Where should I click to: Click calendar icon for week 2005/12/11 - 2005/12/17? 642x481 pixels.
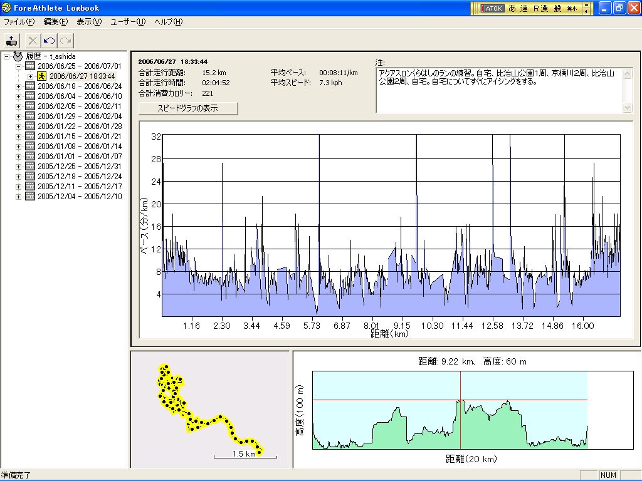30,186
